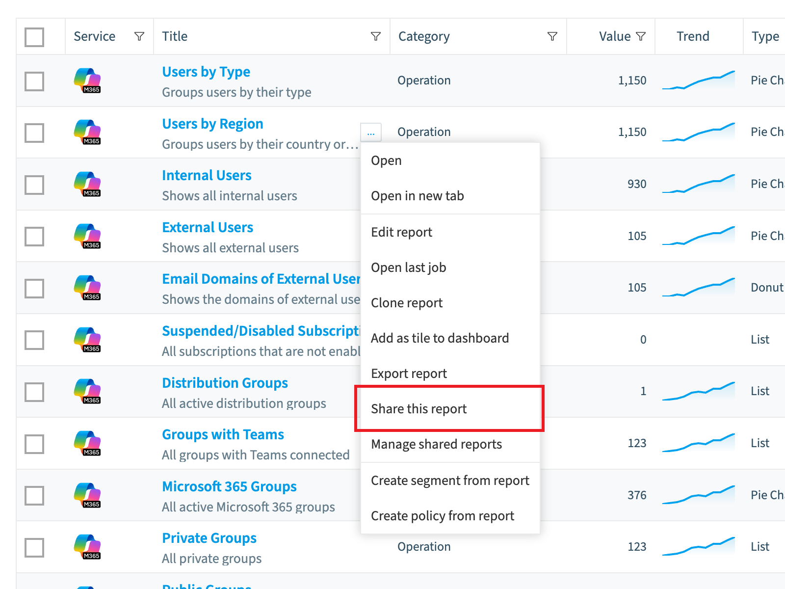This screenshot has width=785, height=589.
Task: Select Open from the context menu
Action: (450, 161)
